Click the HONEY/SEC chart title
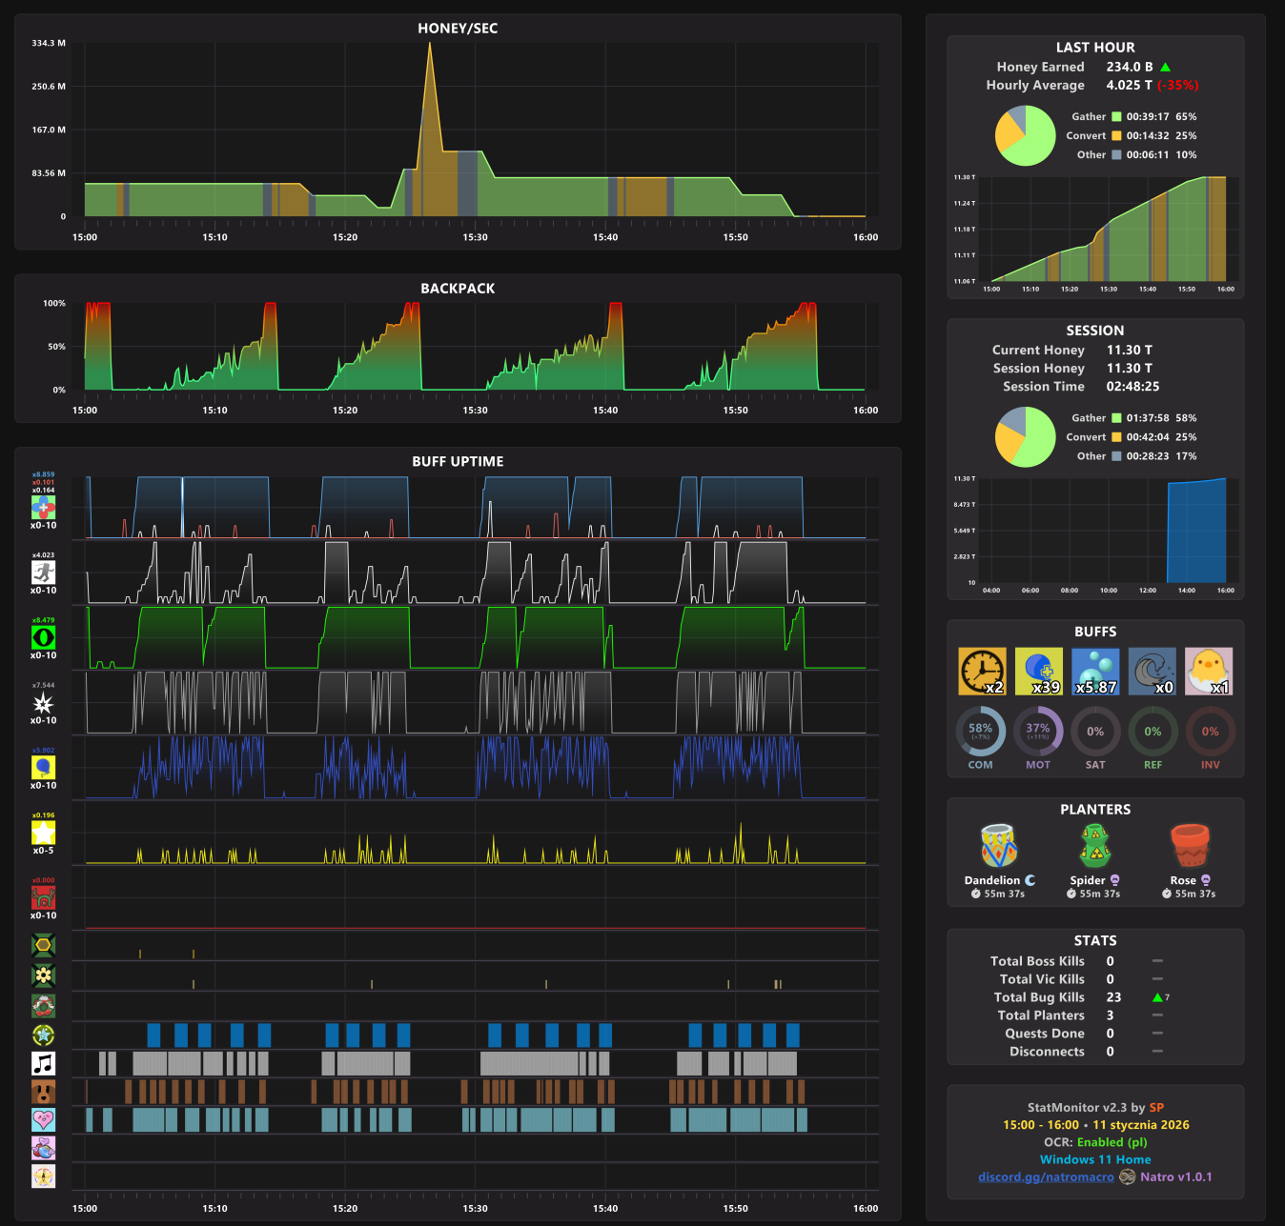Image resolution: width=1285 pixels, height=1226 pixels. coord(458,29)
